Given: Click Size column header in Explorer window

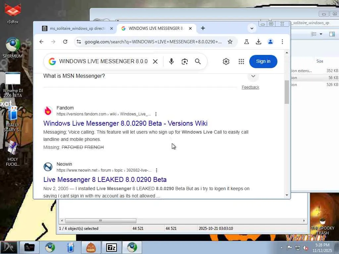Looking at the screenshot, I should coord(319,61).
